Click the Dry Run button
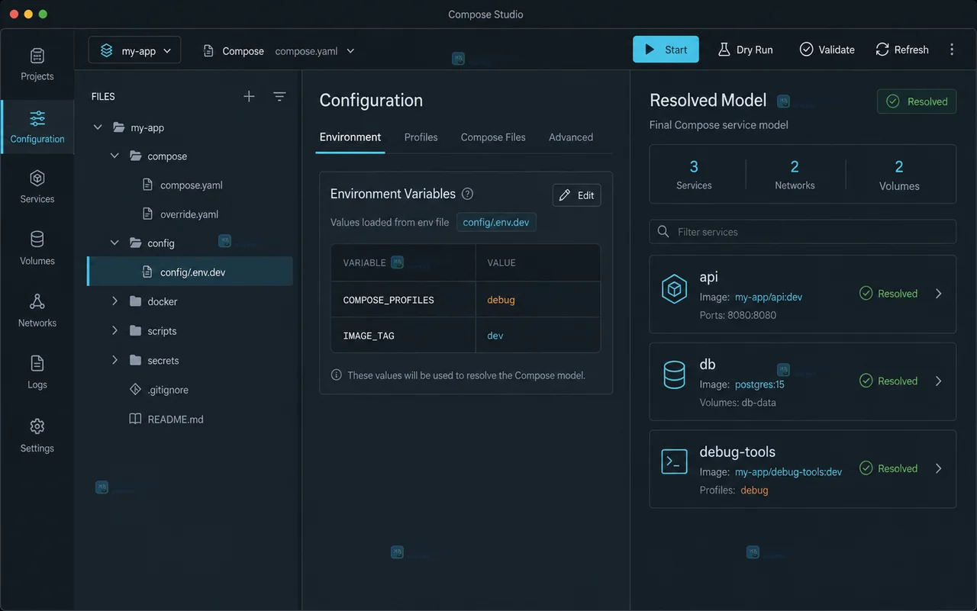The height and width of the screenshot is (611, 977). click(745, 50)
